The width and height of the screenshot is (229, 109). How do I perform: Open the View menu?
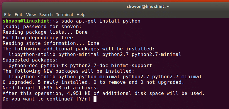pos(31,15)
